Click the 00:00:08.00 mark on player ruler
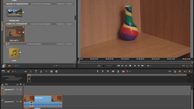Screen dimensions: 194x109 (x=140, y=59)
